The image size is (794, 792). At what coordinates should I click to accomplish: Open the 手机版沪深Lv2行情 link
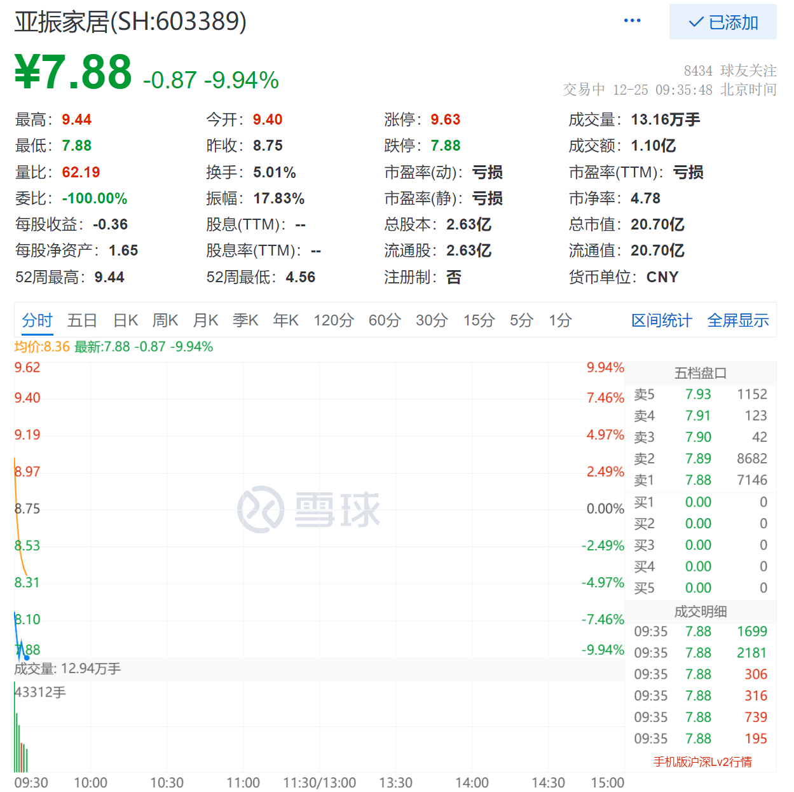(702, 761)
